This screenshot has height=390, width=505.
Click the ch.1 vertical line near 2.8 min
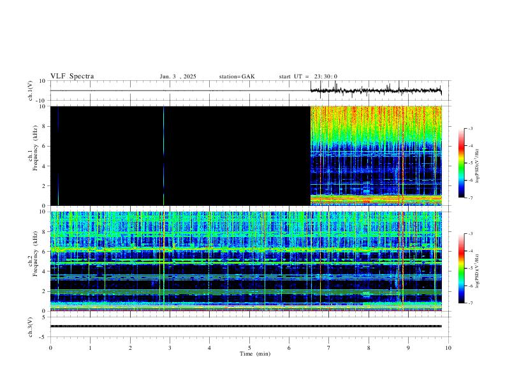[x=164, y=155]
